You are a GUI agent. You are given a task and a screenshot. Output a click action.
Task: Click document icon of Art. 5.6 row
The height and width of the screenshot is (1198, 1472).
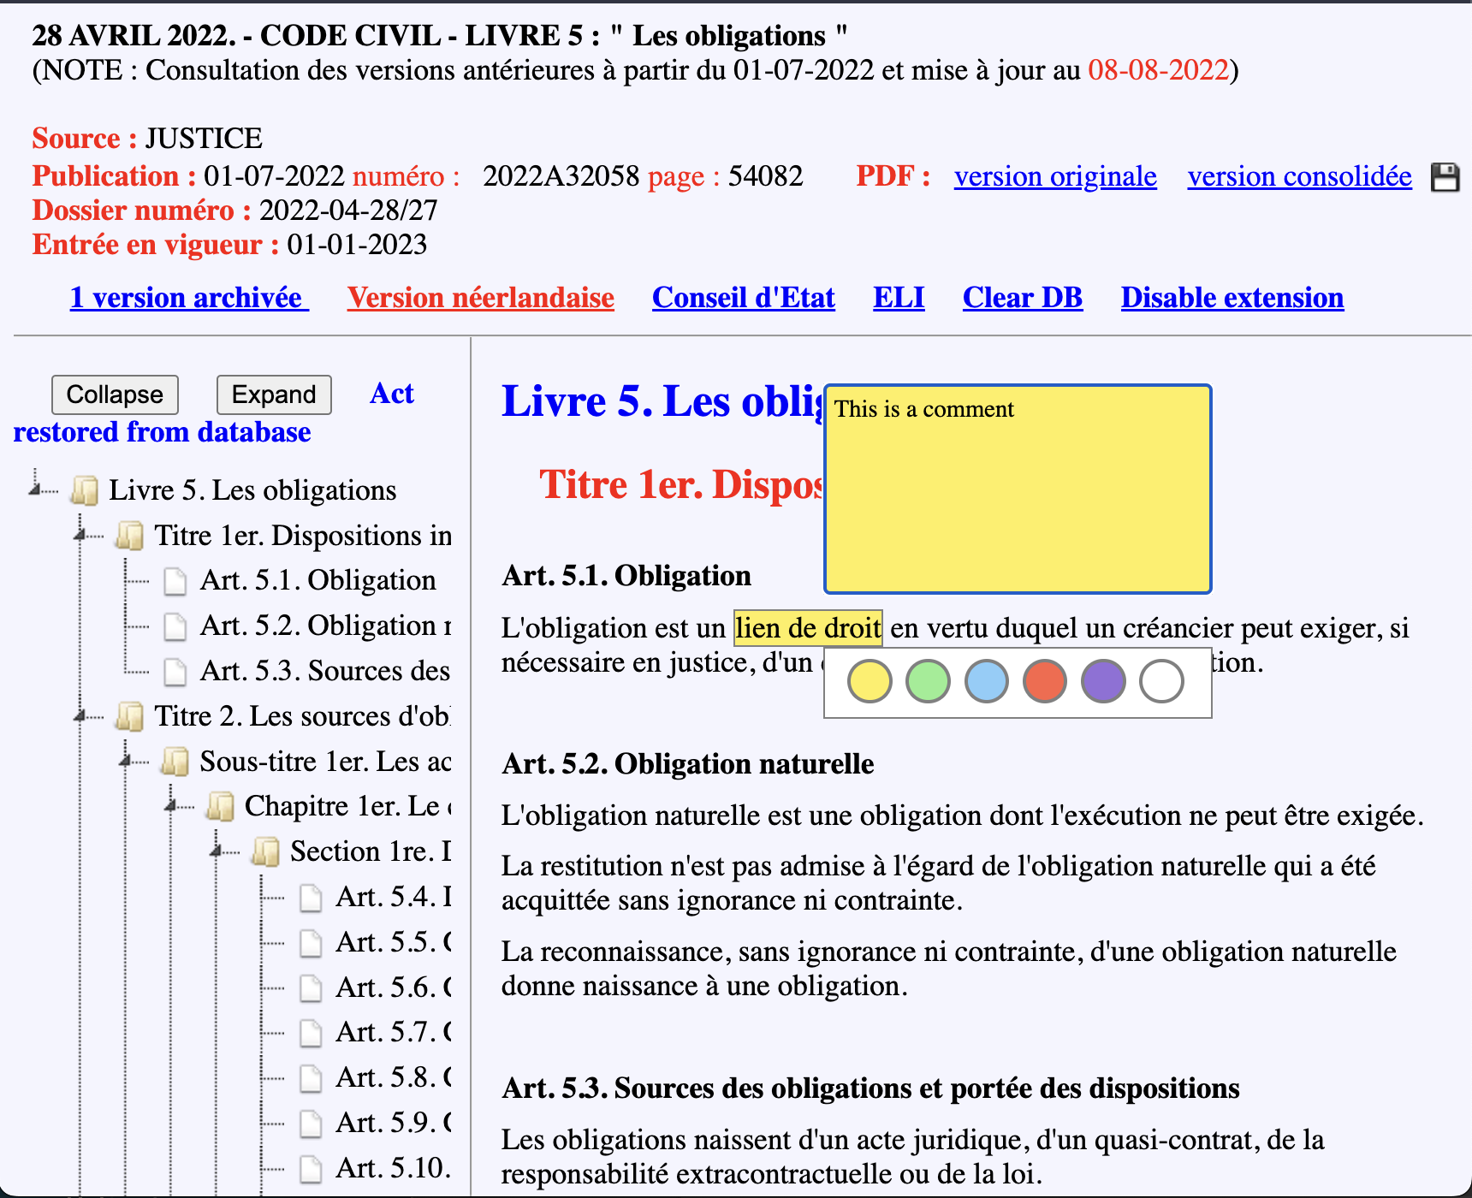[x=312, y=988]
